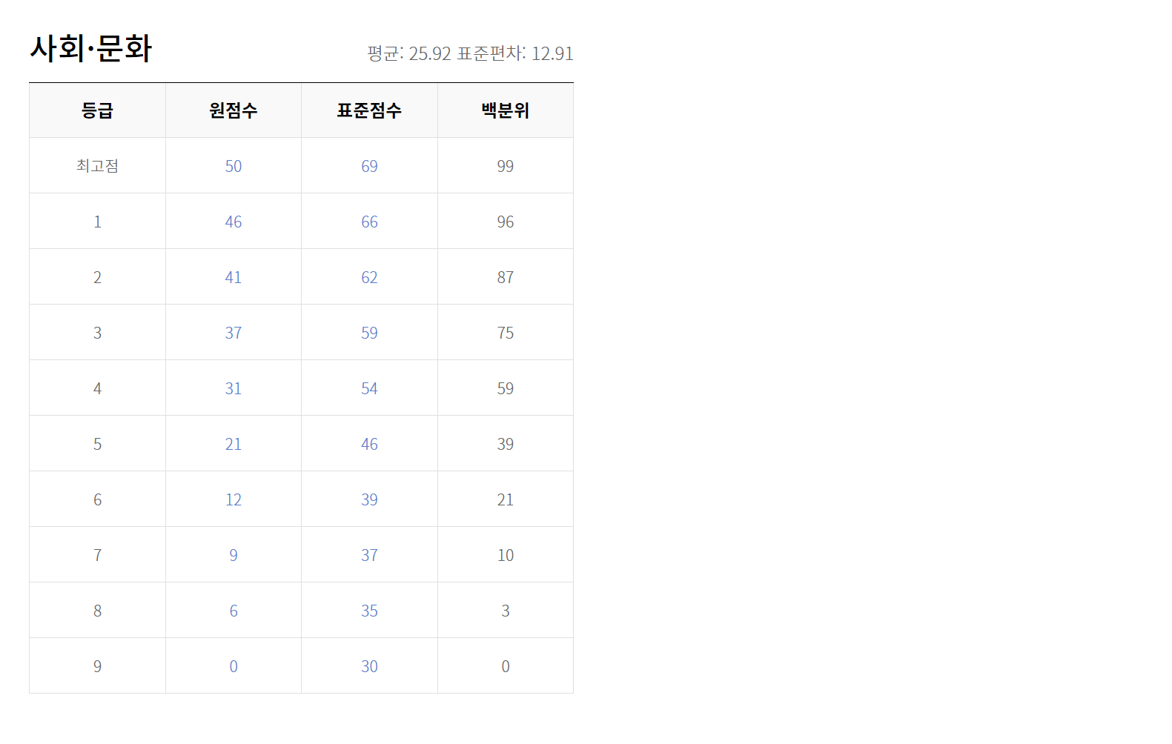Click 표준점수 value 30 in grade 9 row

(369, 666)
